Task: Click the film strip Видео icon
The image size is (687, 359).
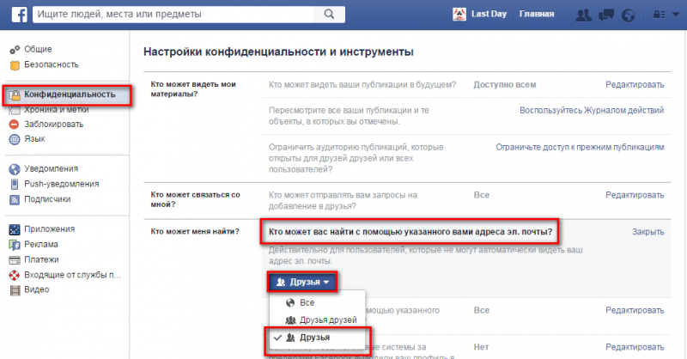Action: tap(15, 290)
